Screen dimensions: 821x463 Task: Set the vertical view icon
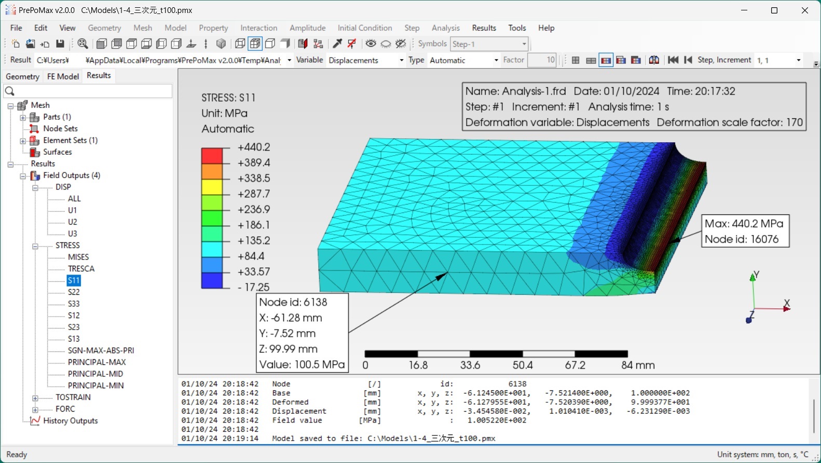206,44
